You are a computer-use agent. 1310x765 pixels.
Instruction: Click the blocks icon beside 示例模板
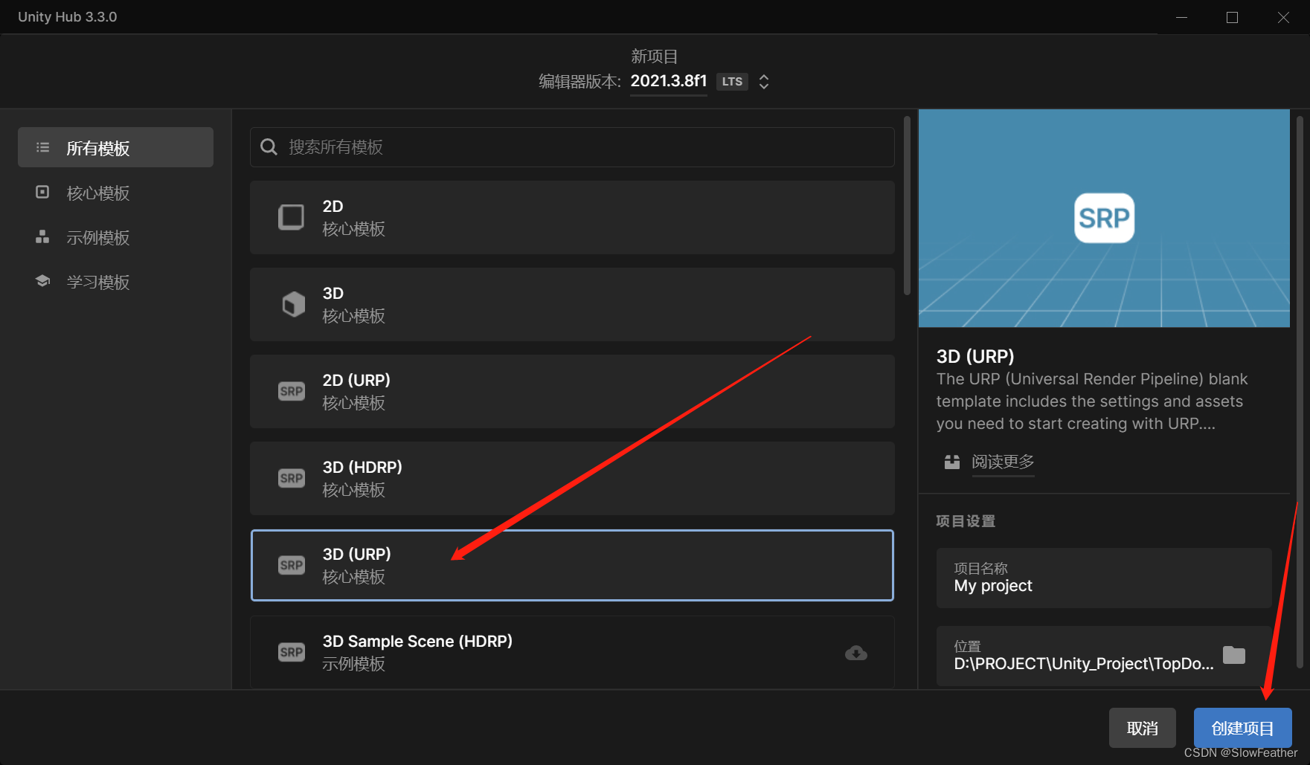coord(42,237)
